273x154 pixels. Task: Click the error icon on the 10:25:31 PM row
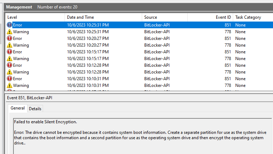pyautogui.click(x=10, y=25)
